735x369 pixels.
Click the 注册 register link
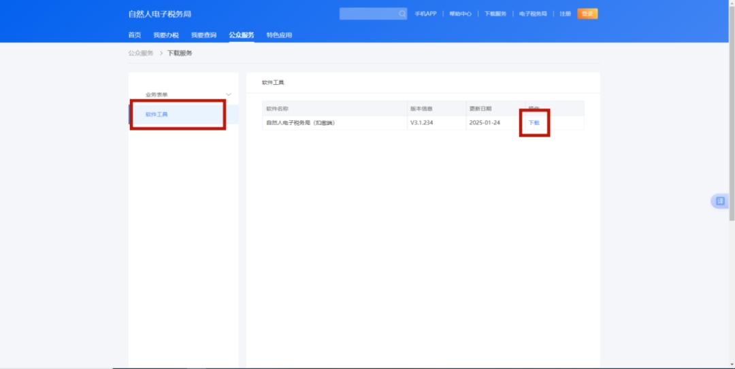point(565,14)
